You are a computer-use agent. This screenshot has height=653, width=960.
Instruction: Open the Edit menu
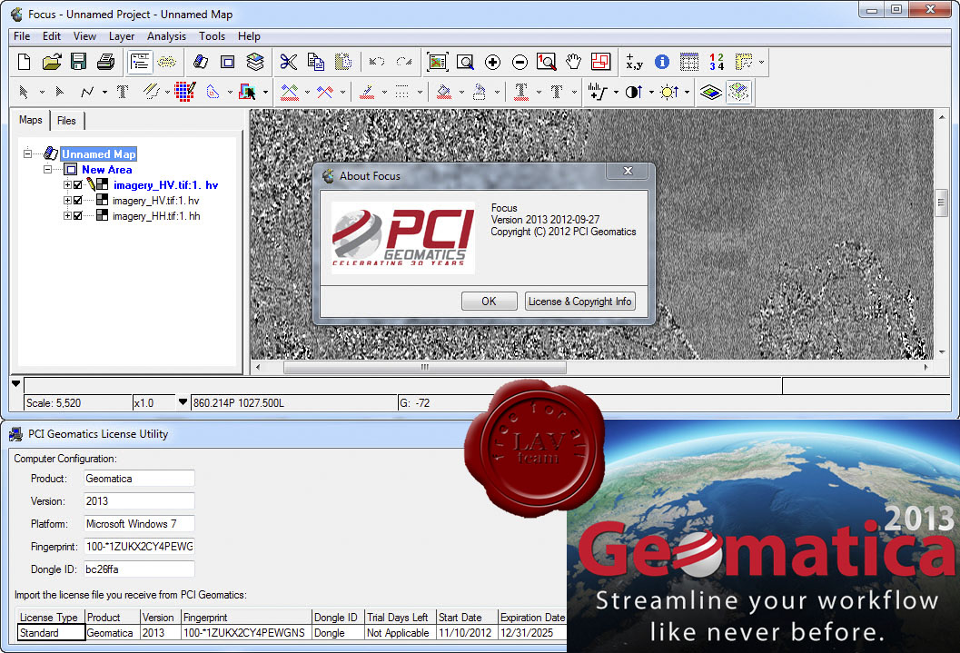52,36
